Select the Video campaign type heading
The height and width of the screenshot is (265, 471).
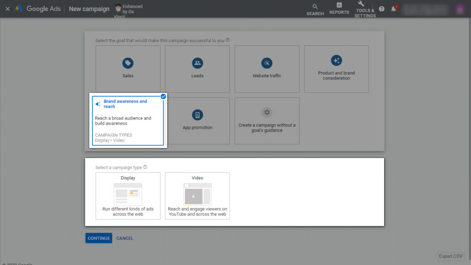click(x=197, y=178)
